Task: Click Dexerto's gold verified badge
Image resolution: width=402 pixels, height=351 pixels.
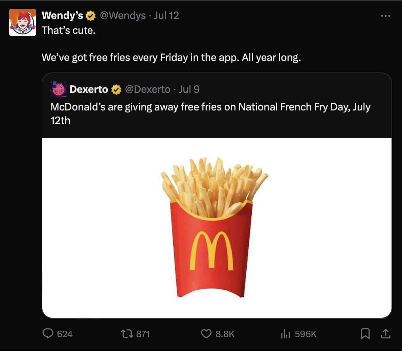Action: tap(116, 89)
